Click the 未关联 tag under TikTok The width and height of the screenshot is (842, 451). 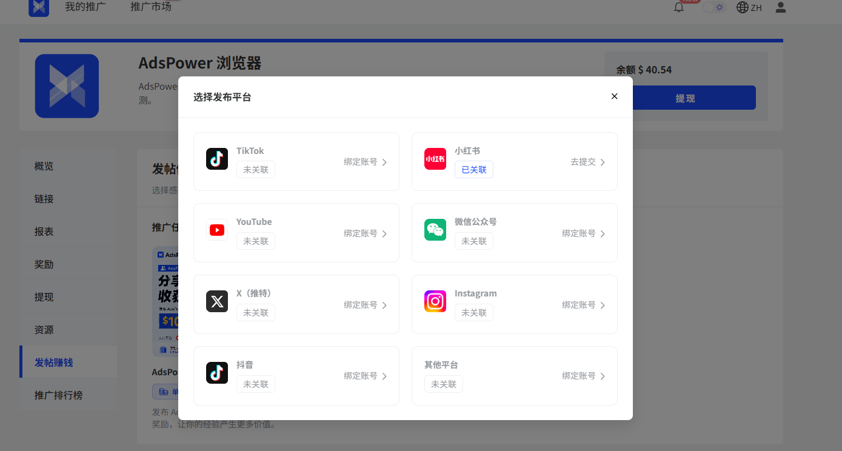[256, 170]
